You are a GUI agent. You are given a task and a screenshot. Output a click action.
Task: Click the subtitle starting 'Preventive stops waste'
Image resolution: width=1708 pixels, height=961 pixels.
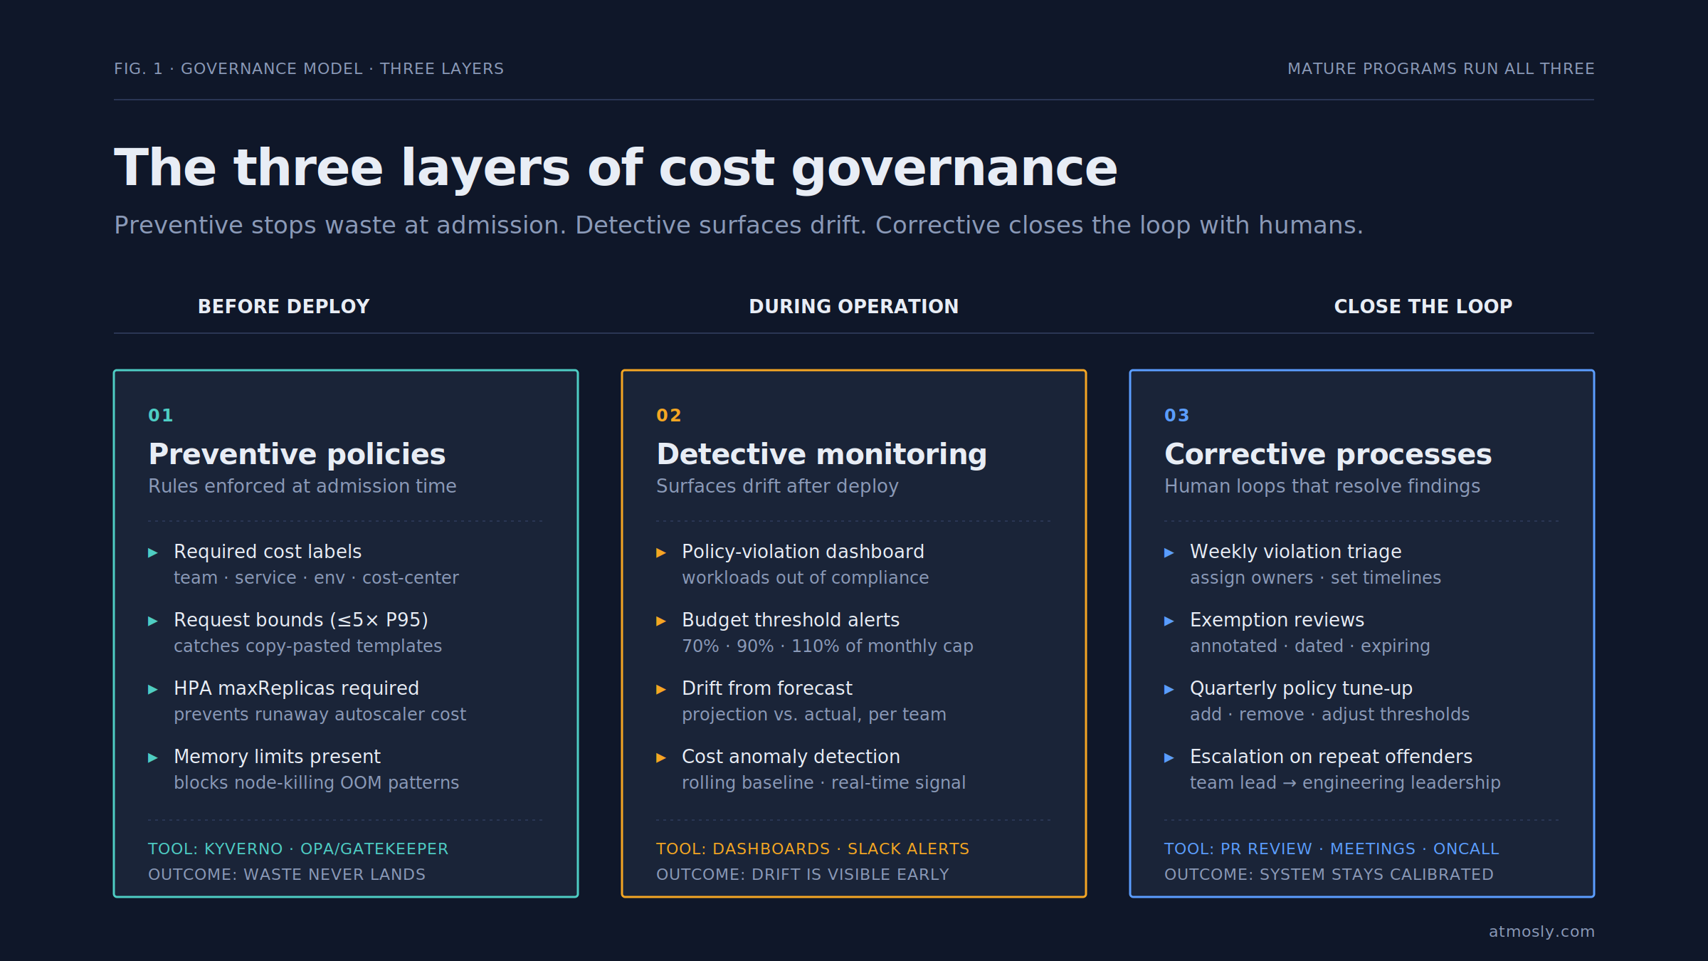pyautogui.click(x=739, y=226)
